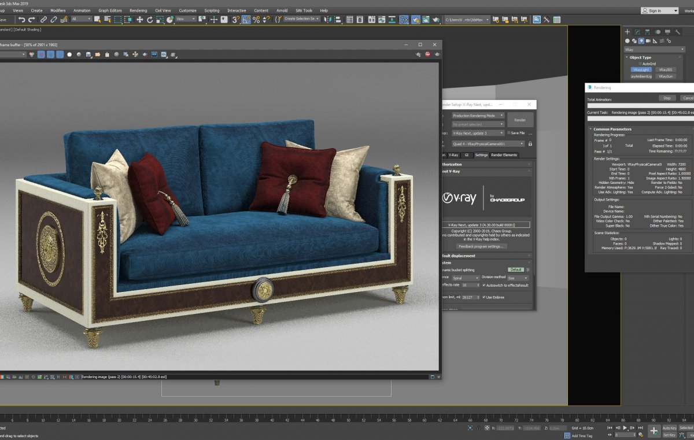Toggle the Use Embree checkbox

[484, 297]
